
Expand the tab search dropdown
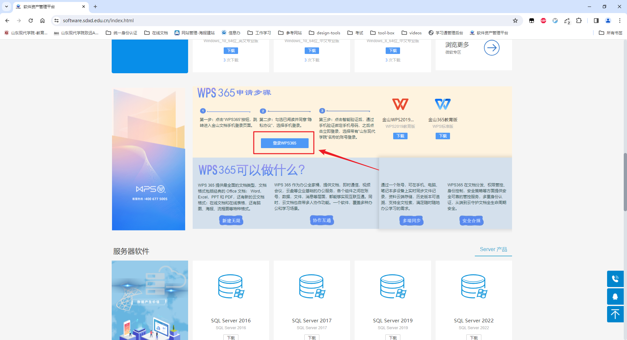(7, 7)
